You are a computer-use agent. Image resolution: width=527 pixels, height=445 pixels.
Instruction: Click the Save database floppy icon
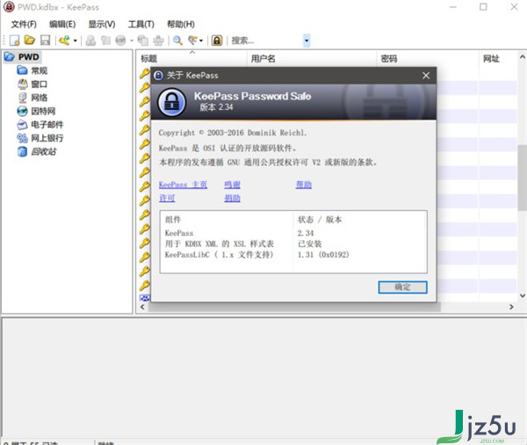[46, 40]
